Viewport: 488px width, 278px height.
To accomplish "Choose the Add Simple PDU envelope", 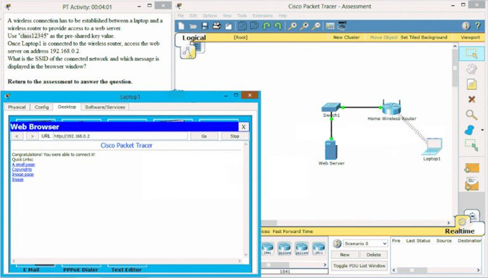I will [x=472, y=168].
